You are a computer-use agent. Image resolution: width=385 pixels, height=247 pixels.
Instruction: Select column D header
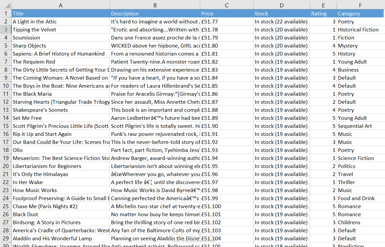click(282, 5)
